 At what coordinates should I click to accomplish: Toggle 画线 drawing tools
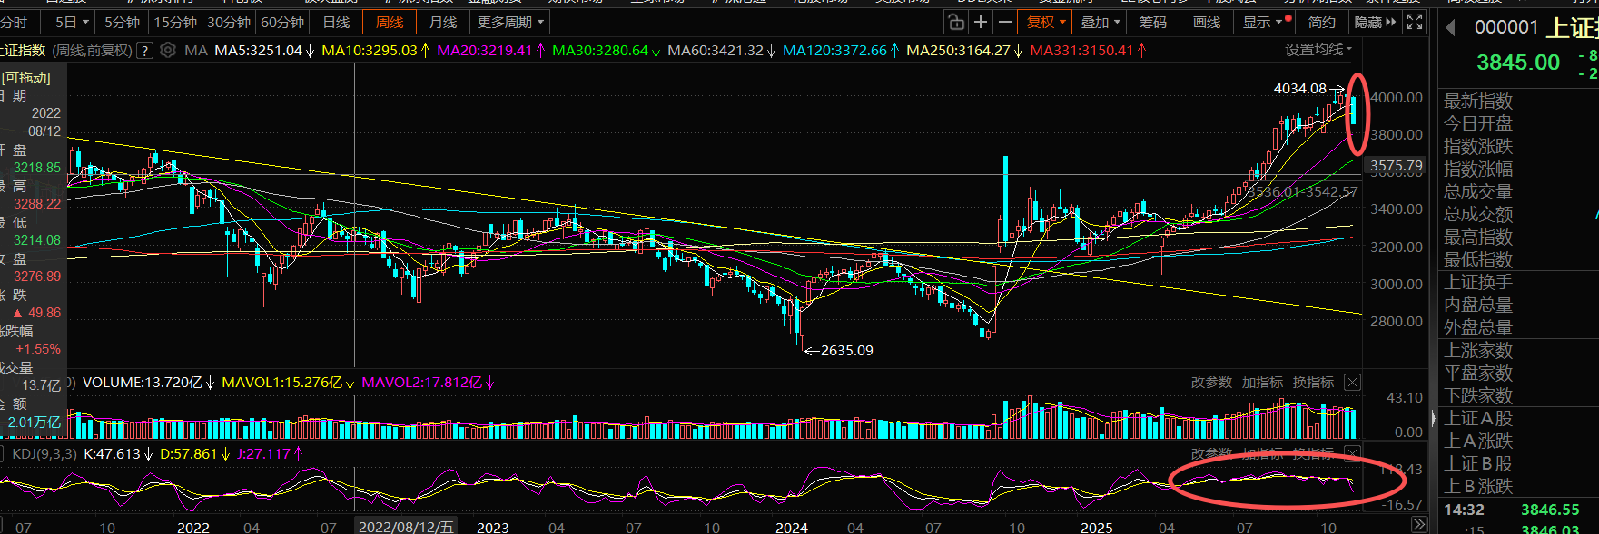pyautogui.click(x=1207, y=22)
